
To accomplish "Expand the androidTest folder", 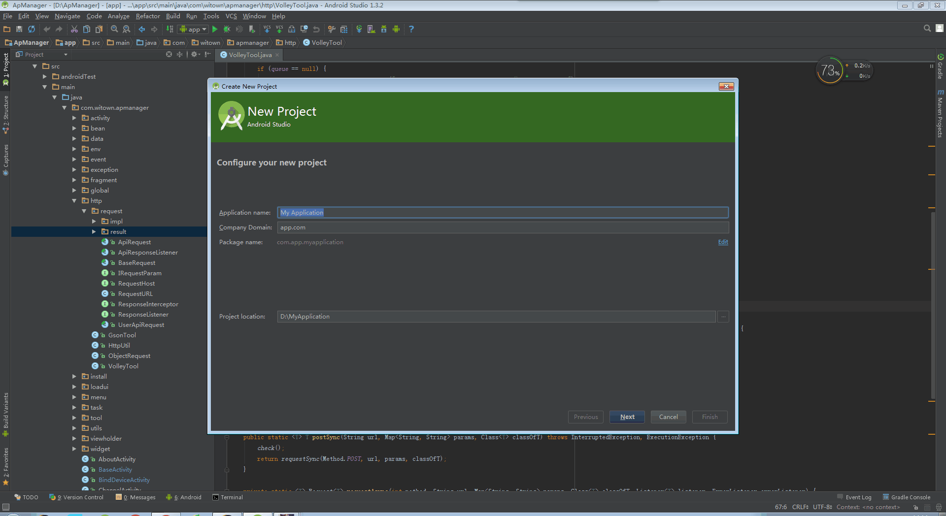I will pyautogui.click(x=45, y=77).
